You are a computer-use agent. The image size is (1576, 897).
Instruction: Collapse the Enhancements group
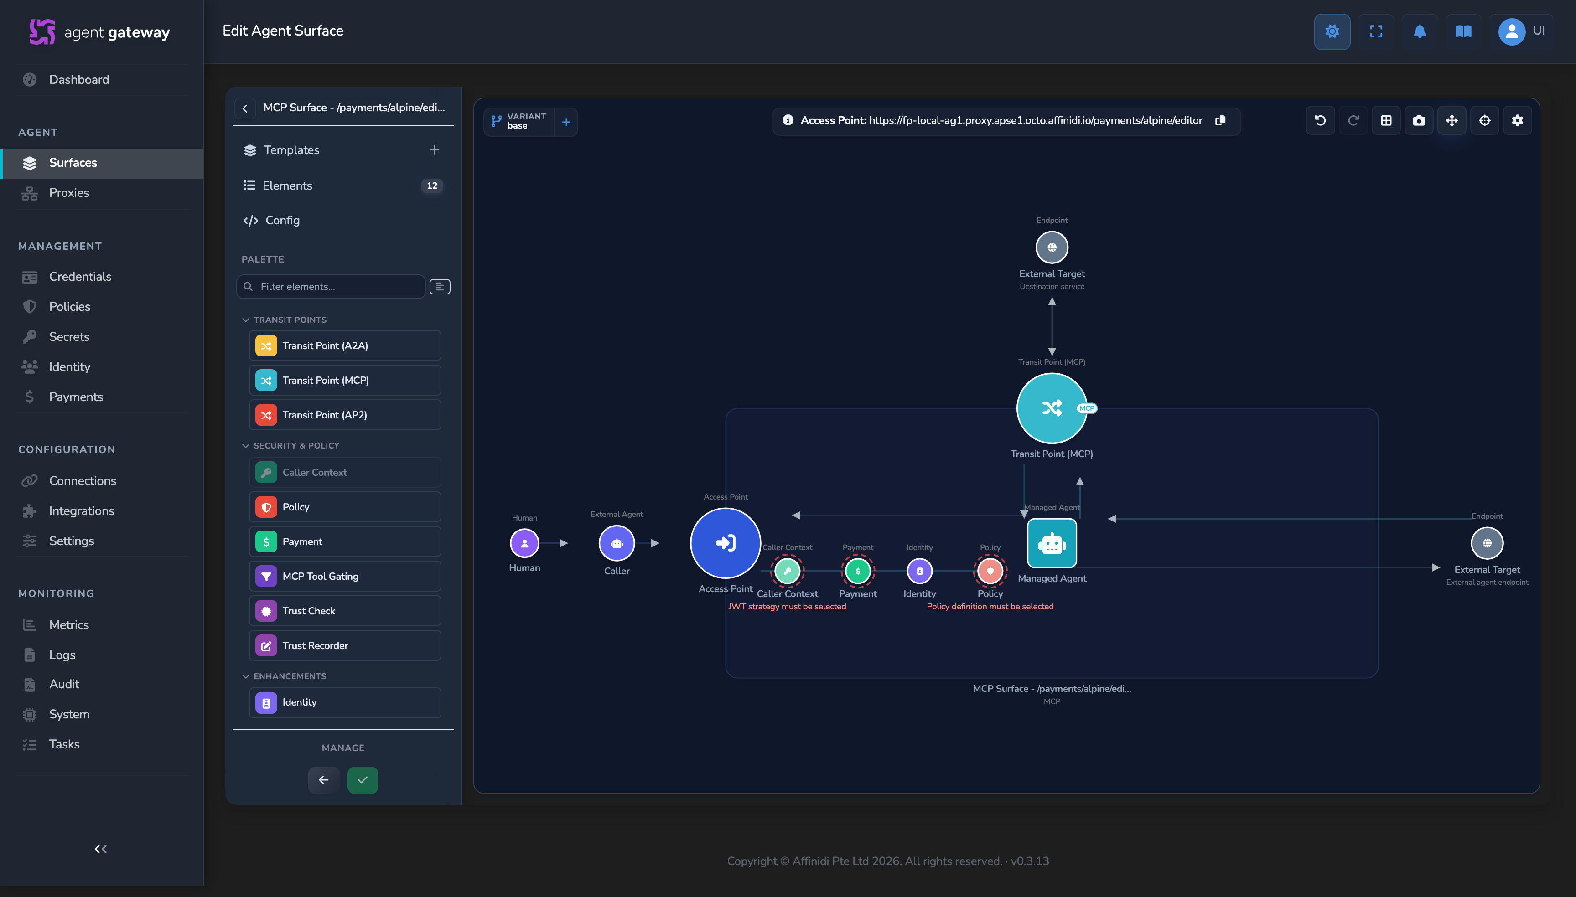tap(285, 676)
